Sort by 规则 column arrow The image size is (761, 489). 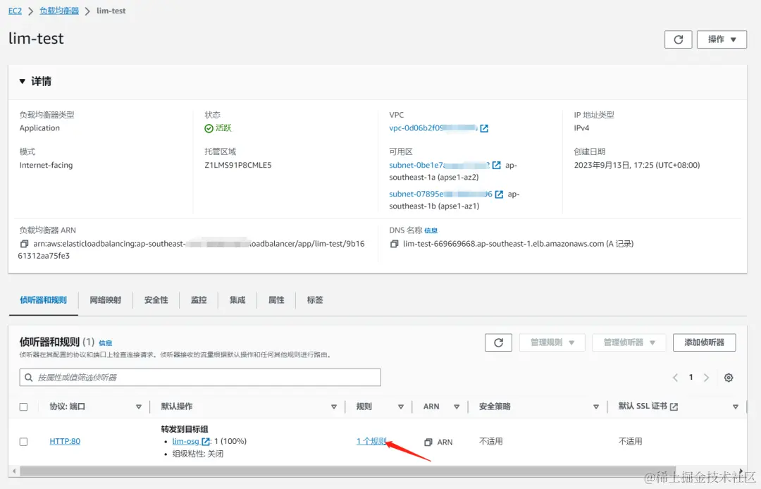(x=401, y=407)
